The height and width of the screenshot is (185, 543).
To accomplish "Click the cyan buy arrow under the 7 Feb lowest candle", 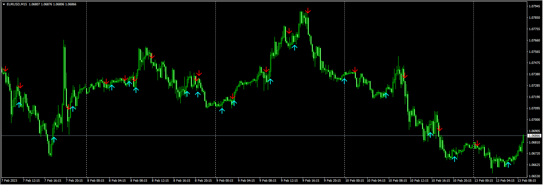I will coord(54,139).
